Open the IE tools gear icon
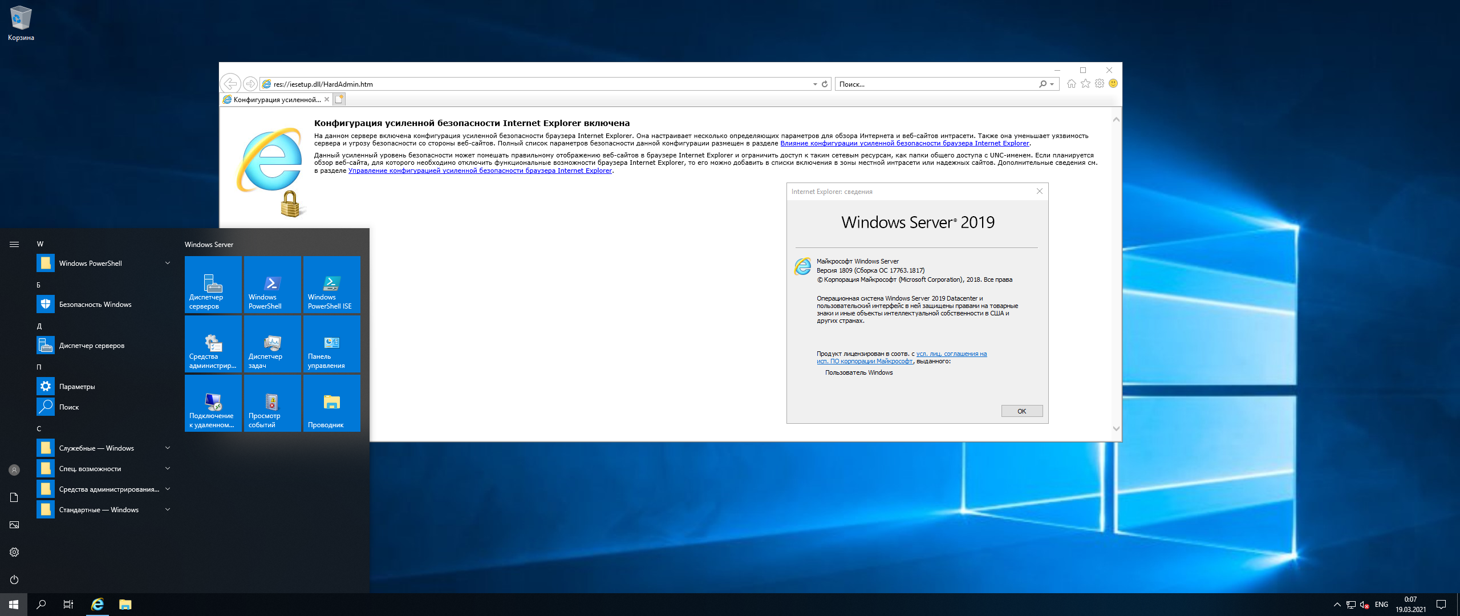 coord(1100,84)
